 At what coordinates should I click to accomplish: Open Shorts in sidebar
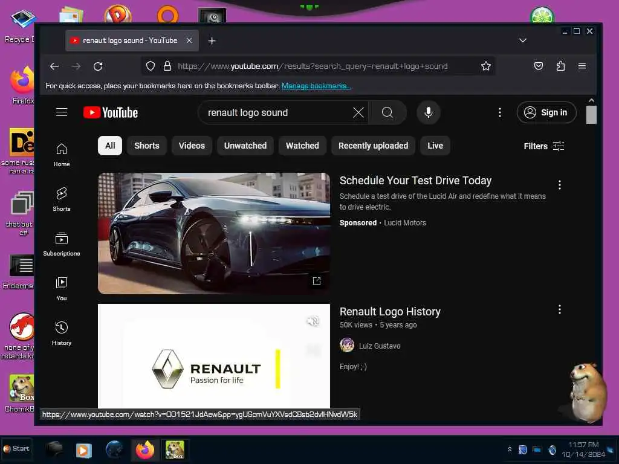pos(62,199)
